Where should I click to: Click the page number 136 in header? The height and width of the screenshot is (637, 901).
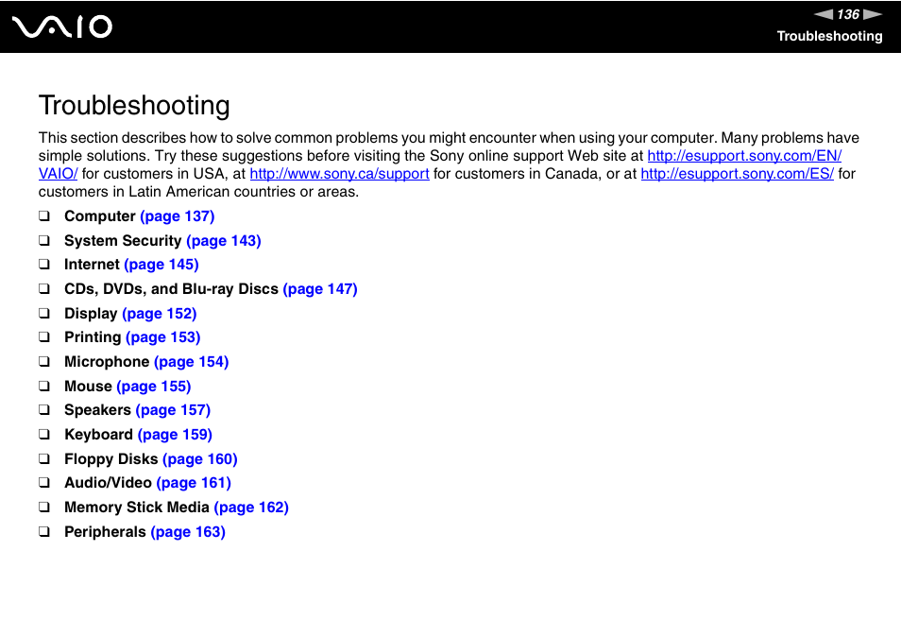coord(848,14)
